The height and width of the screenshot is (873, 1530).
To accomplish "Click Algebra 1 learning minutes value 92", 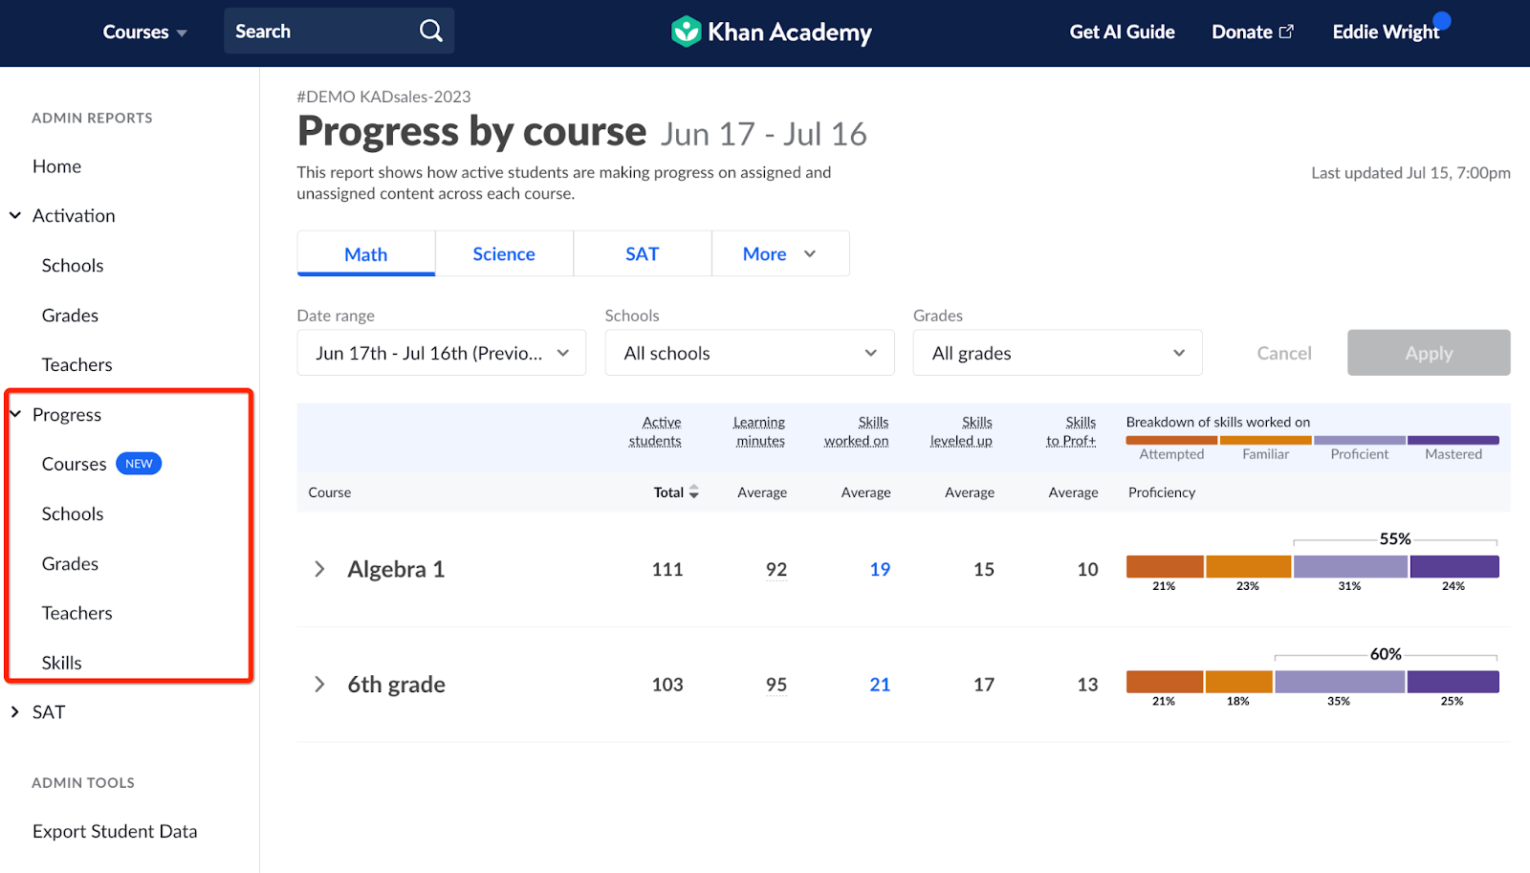I will pyautogui.click(x=776, y=570).
